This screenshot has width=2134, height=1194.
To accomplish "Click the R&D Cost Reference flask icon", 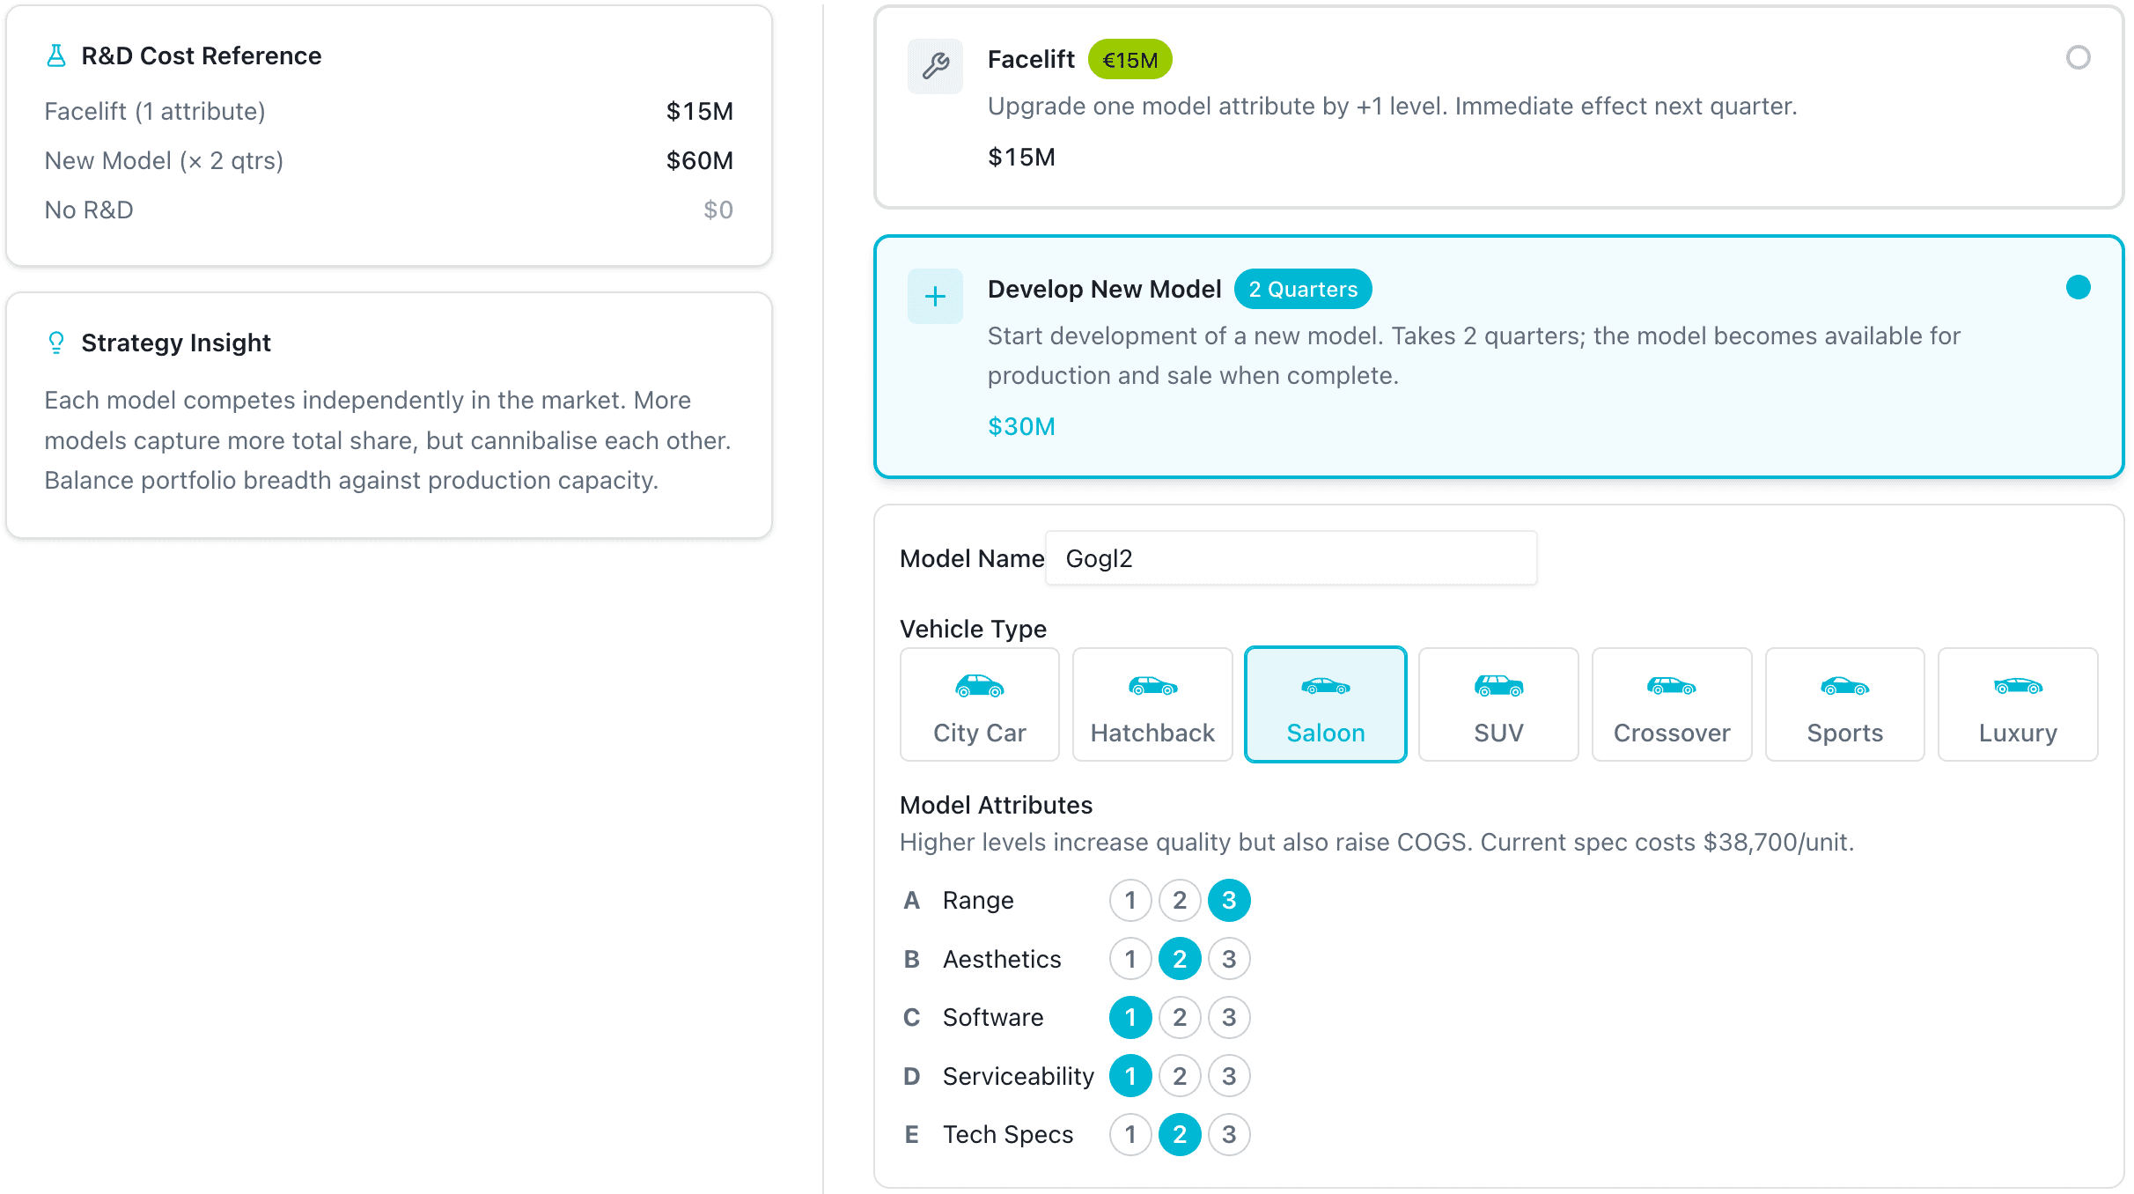I will [56, 55].
